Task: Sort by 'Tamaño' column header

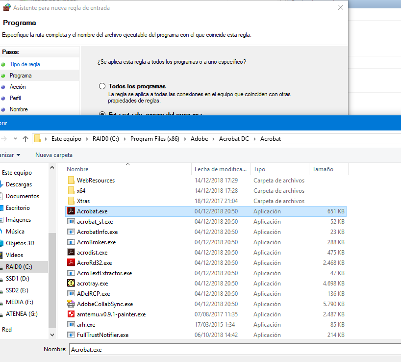Action: pyautogui.click(x=323, y=169)
